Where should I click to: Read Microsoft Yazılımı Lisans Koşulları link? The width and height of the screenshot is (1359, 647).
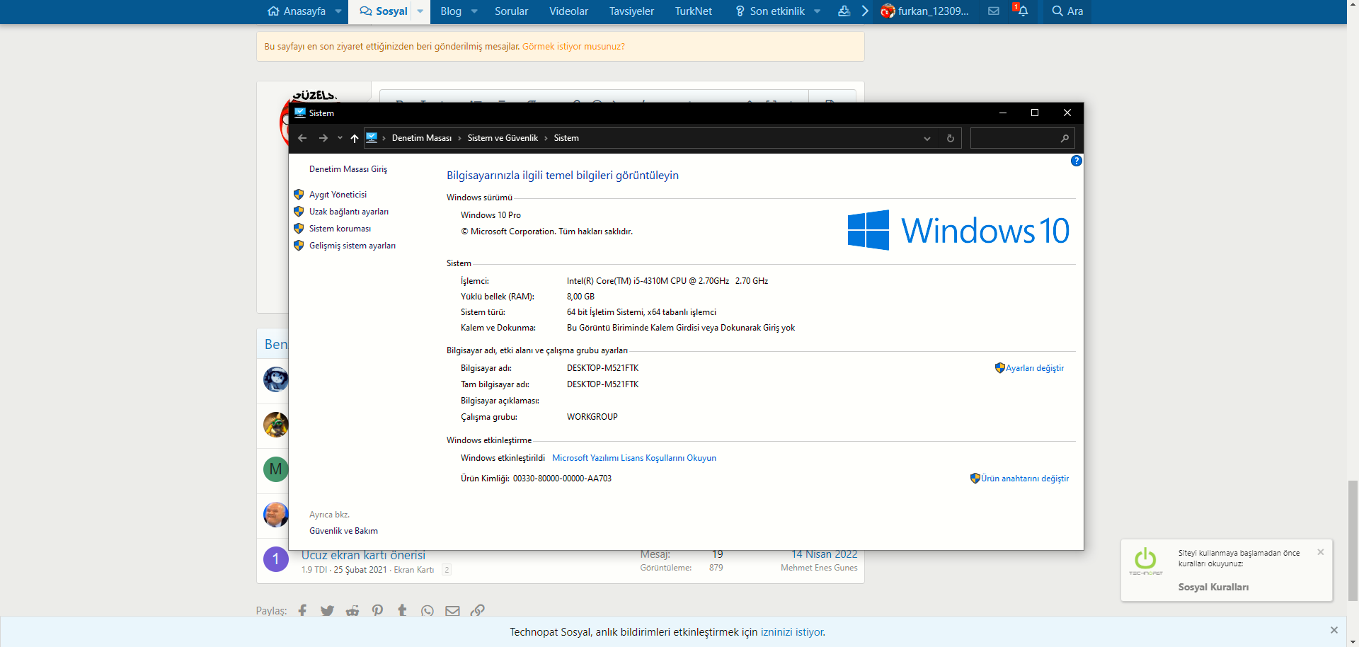pos(634,458)
